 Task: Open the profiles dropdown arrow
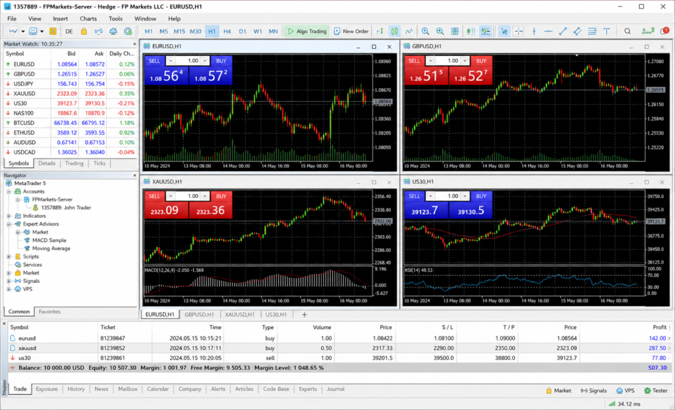(x=42, y=32)
